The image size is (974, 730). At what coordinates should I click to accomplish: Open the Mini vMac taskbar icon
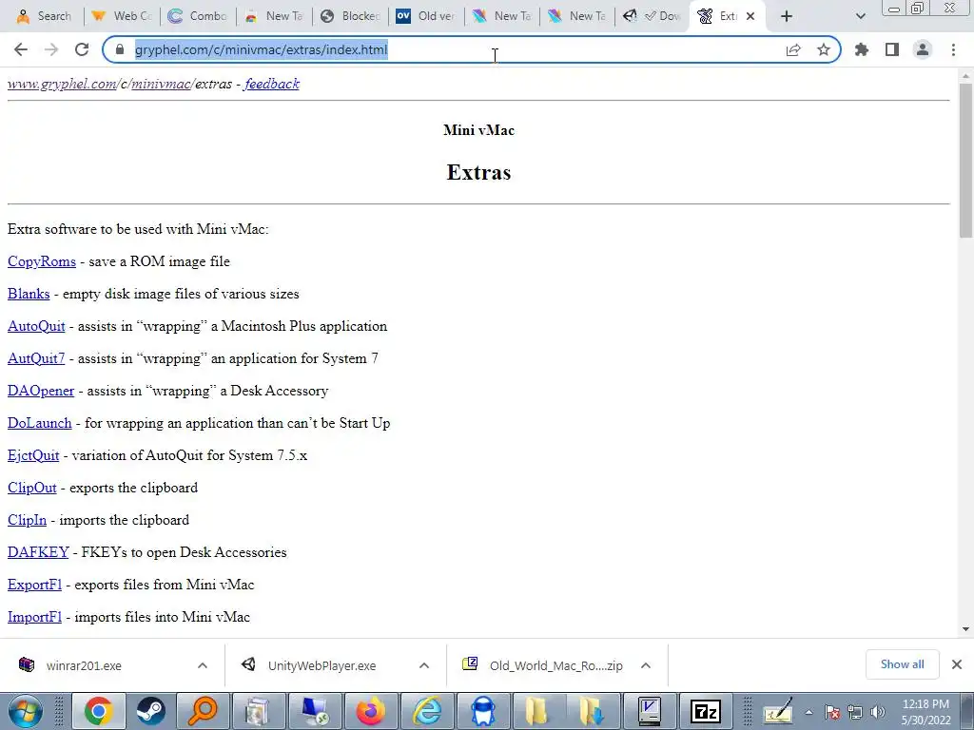click(x=649, y=711)
